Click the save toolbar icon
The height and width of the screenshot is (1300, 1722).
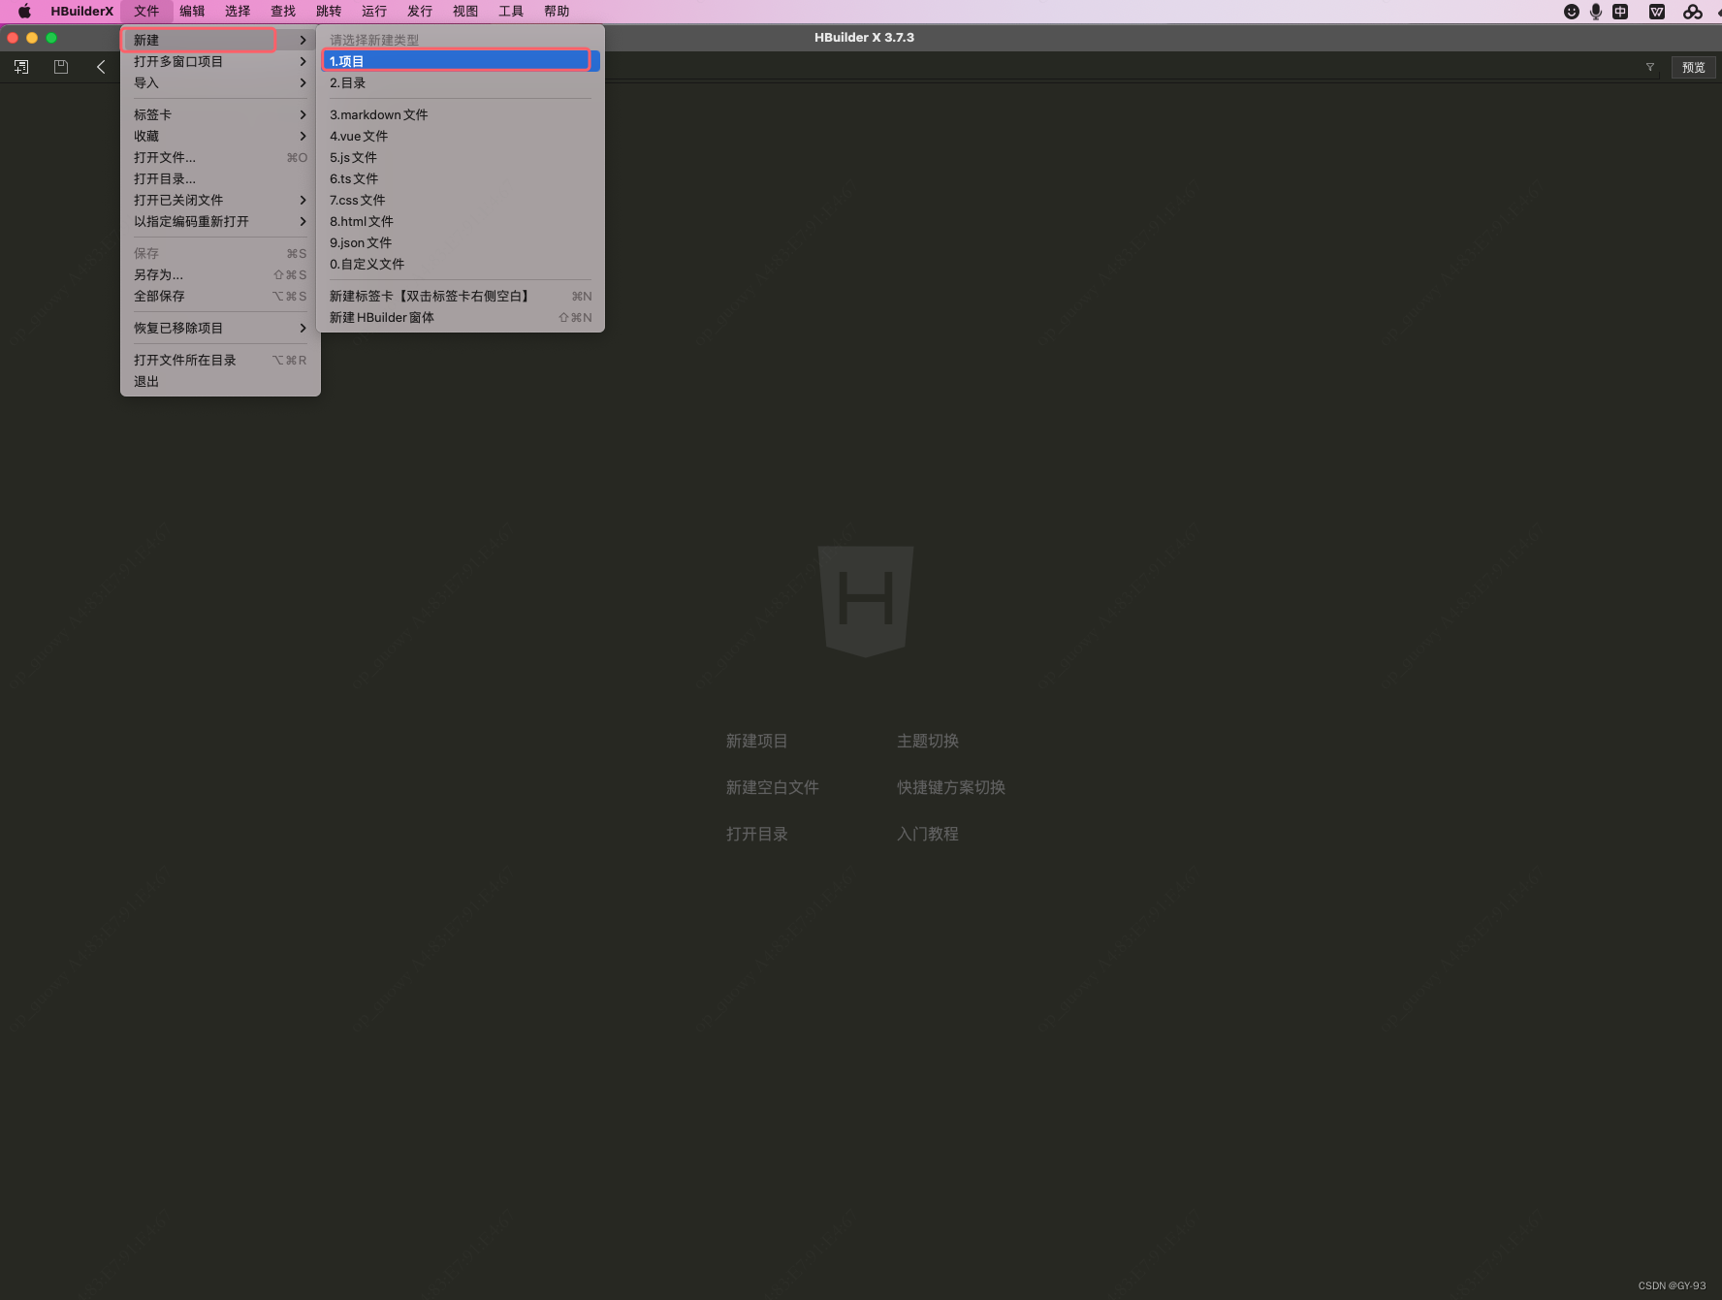[61, 67]
